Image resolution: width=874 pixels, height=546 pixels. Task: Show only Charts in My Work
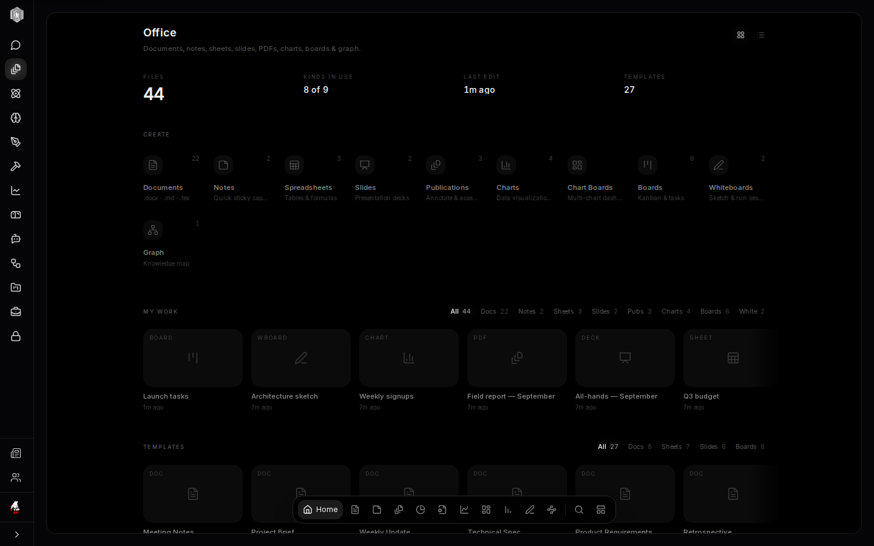(676, 311)
